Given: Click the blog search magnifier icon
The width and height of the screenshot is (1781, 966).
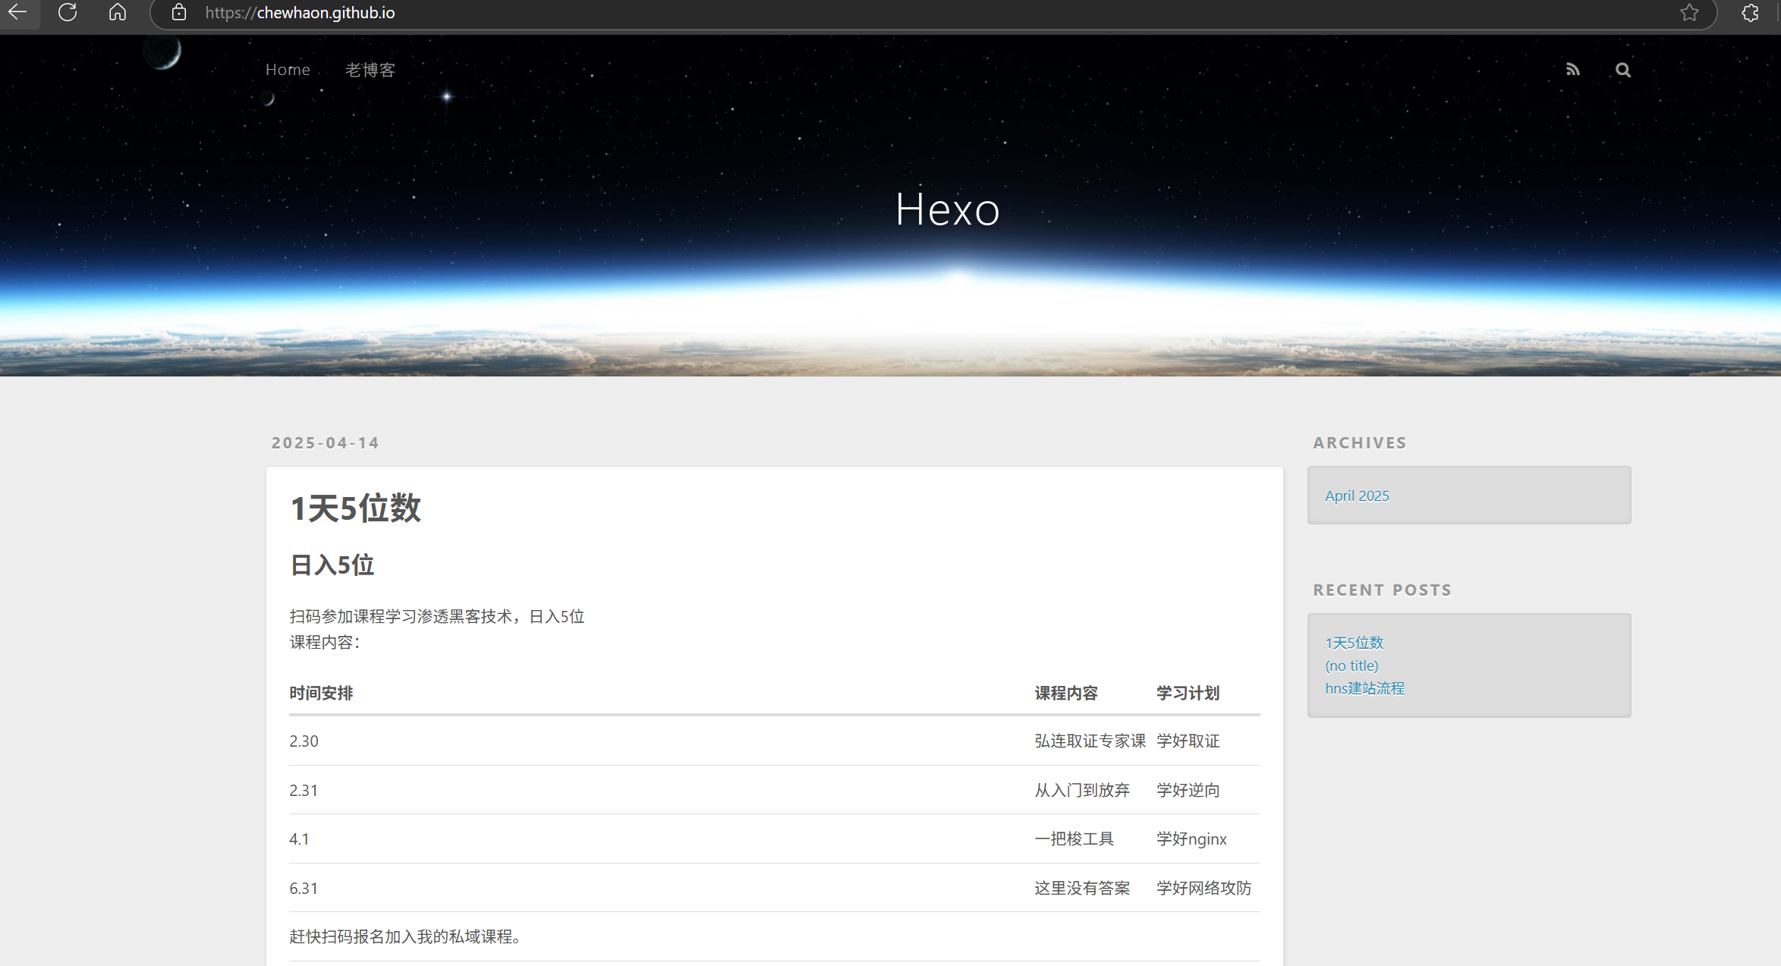Looking at the screenshot, I should [x=1622, y=70].
